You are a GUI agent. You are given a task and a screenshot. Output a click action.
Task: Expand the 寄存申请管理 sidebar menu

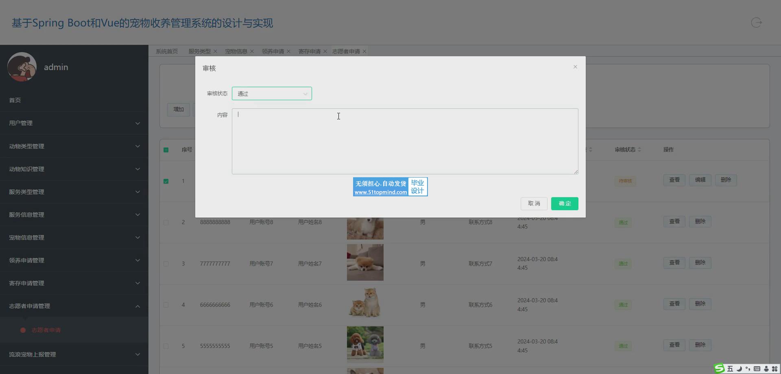74,283
